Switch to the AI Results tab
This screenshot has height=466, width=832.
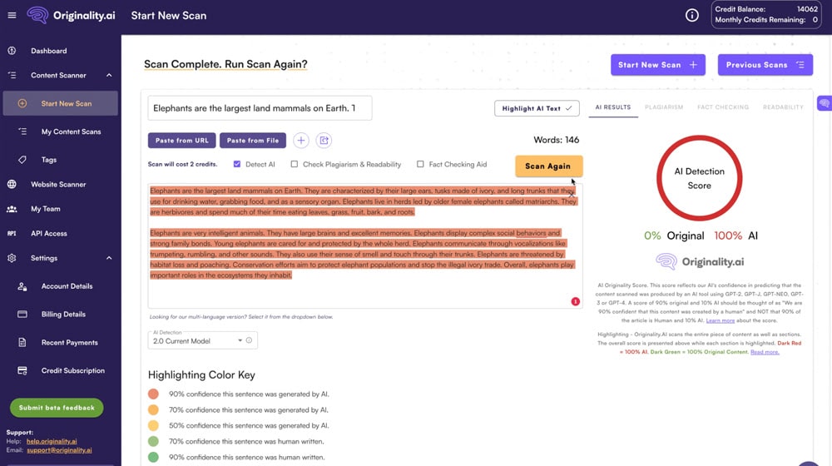click(x=613, y=107)
